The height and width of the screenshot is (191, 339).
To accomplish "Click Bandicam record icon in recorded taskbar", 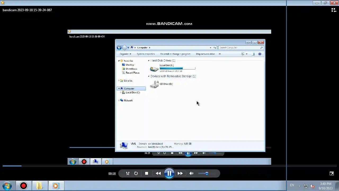I will 84,162.
